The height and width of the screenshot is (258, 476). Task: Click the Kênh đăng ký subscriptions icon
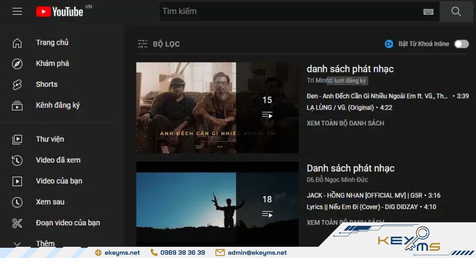[17, 106]
